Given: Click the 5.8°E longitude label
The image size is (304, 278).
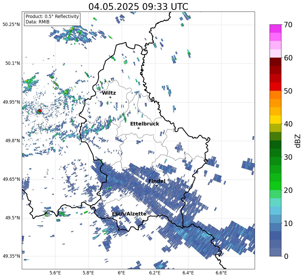Looking at the screenshot, I should click(x=88, y=273).
